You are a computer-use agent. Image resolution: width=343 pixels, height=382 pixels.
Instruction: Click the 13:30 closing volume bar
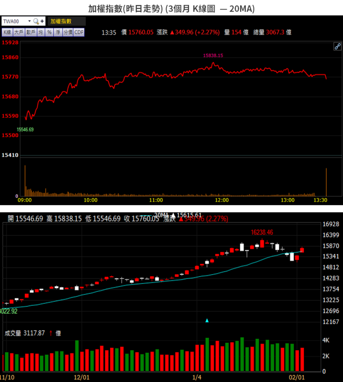coord(326,182)
